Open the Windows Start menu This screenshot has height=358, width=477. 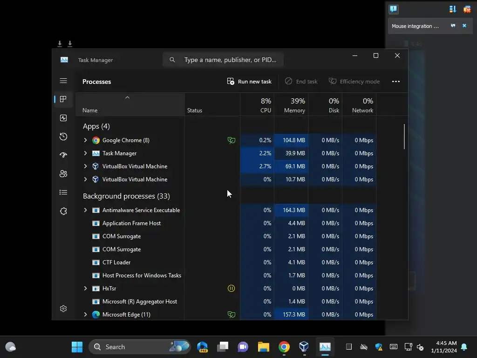click(x=77, y=347)
